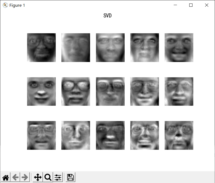Maximize the Figure 1 window

[x=191, y=5]
